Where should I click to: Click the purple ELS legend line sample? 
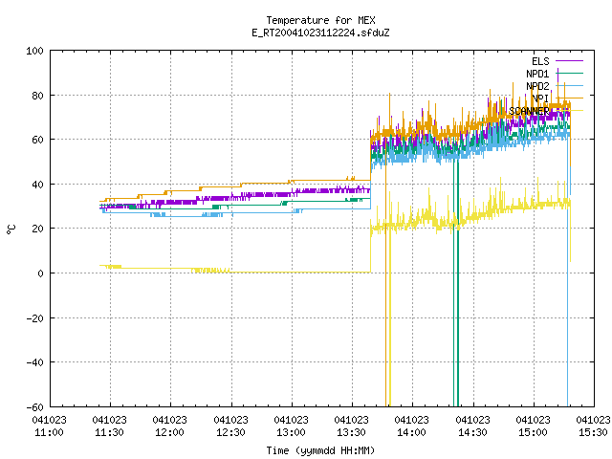click(x=569, y=61)
